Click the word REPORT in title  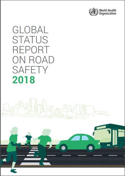click(x=31, y=50)
